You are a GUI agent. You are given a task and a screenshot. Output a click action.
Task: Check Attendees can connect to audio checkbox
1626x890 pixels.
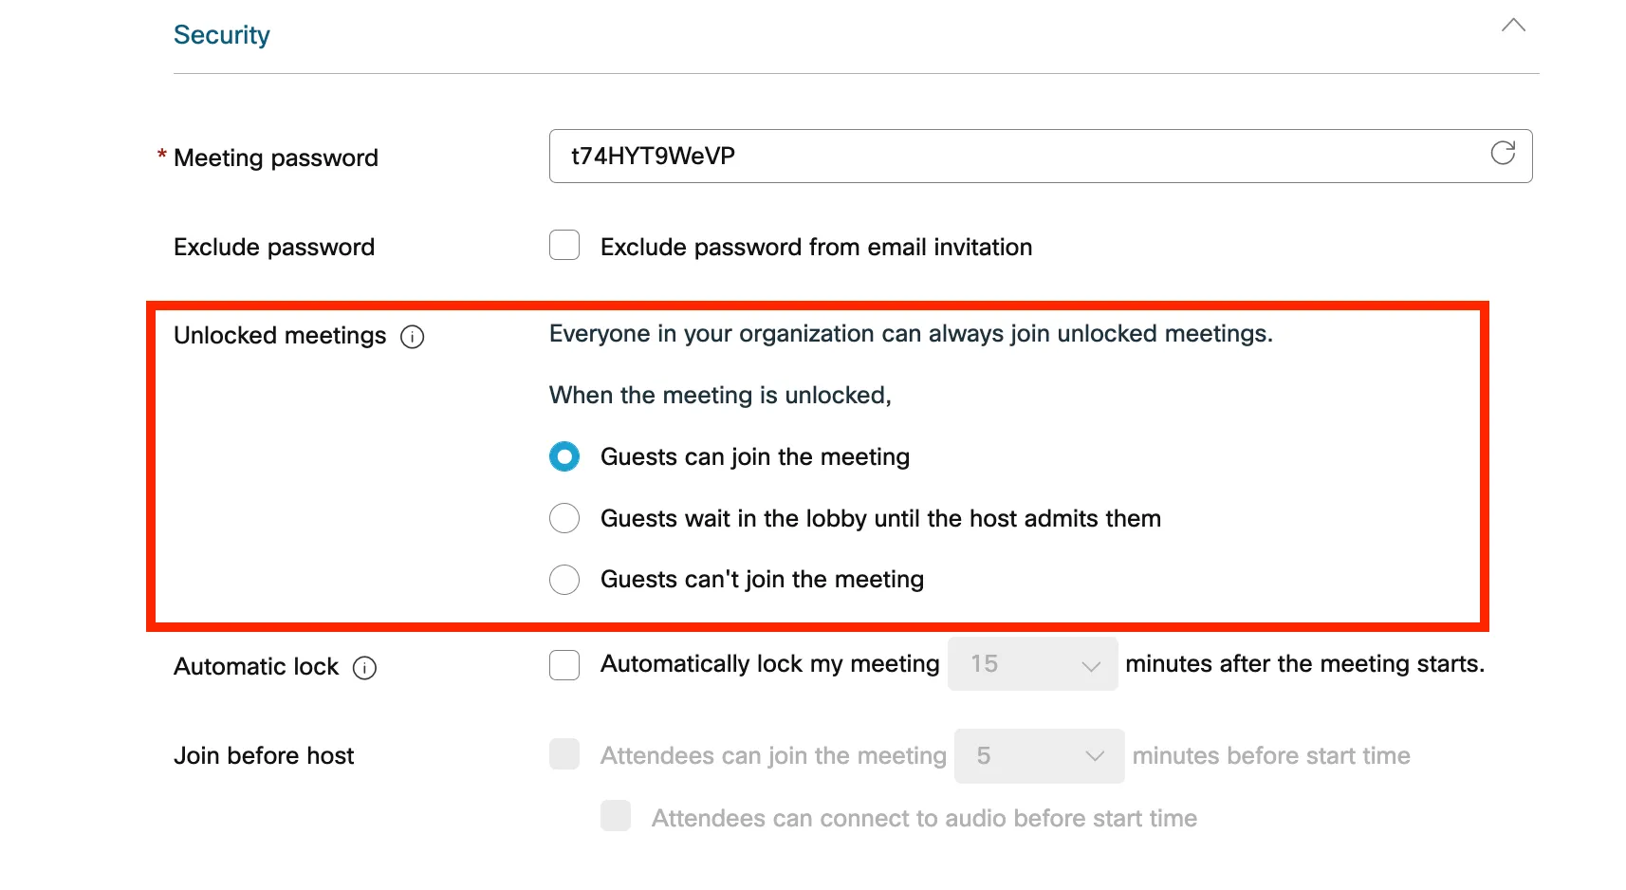click(x=616, y=816)
